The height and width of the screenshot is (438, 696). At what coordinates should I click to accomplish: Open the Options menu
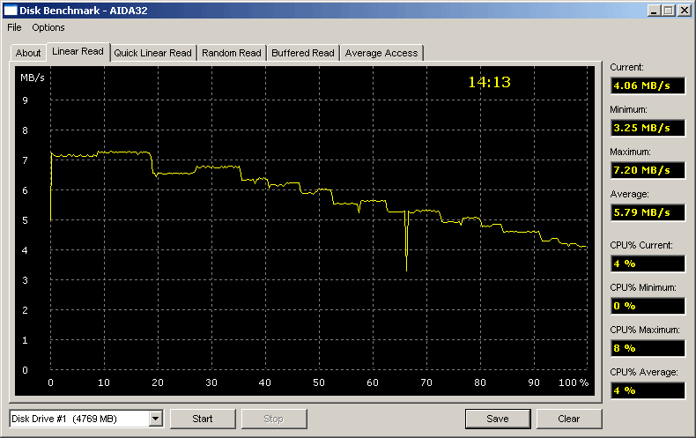tap(48, 27)
